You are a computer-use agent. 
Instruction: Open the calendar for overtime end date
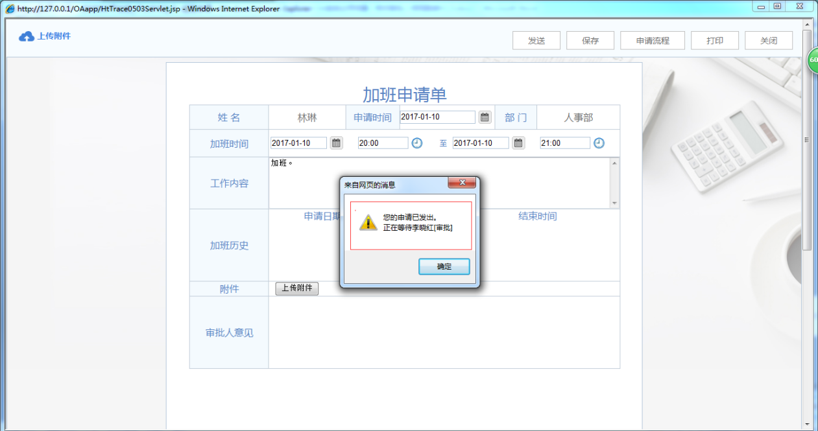pos(518,143)
